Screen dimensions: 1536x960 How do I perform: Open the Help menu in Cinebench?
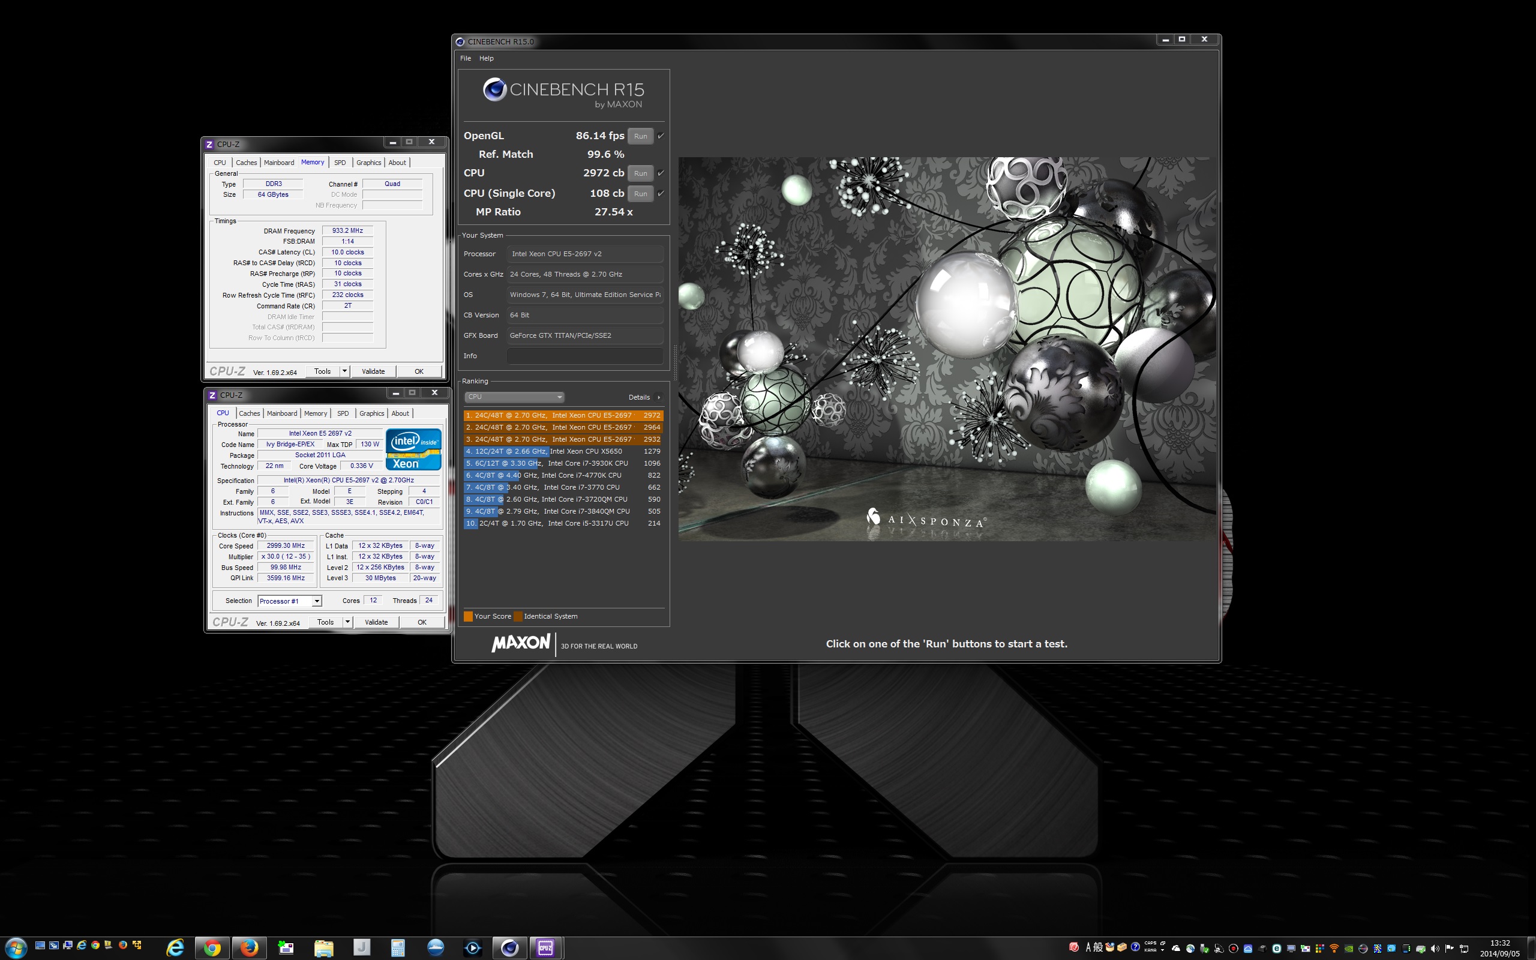[486, 58]
